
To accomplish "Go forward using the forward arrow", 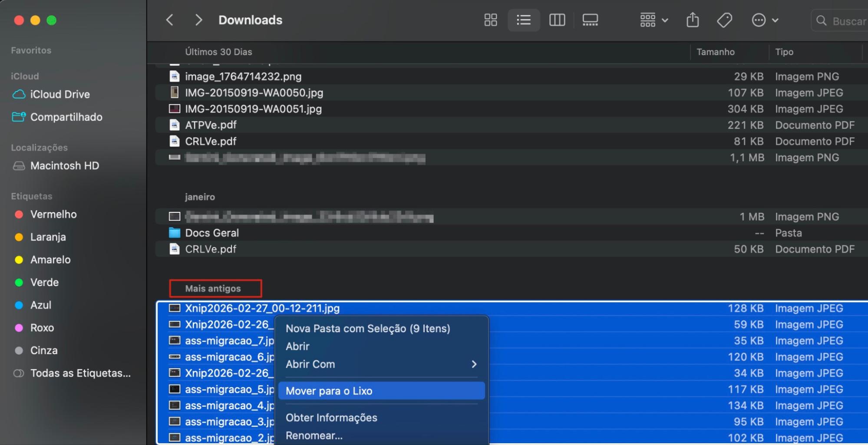I will tap(198, 20).
